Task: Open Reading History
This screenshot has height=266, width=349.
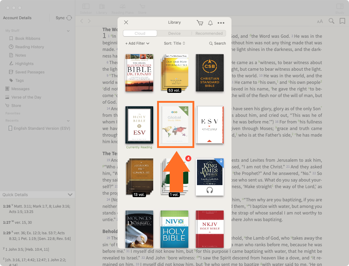Action: click(26, 47)
